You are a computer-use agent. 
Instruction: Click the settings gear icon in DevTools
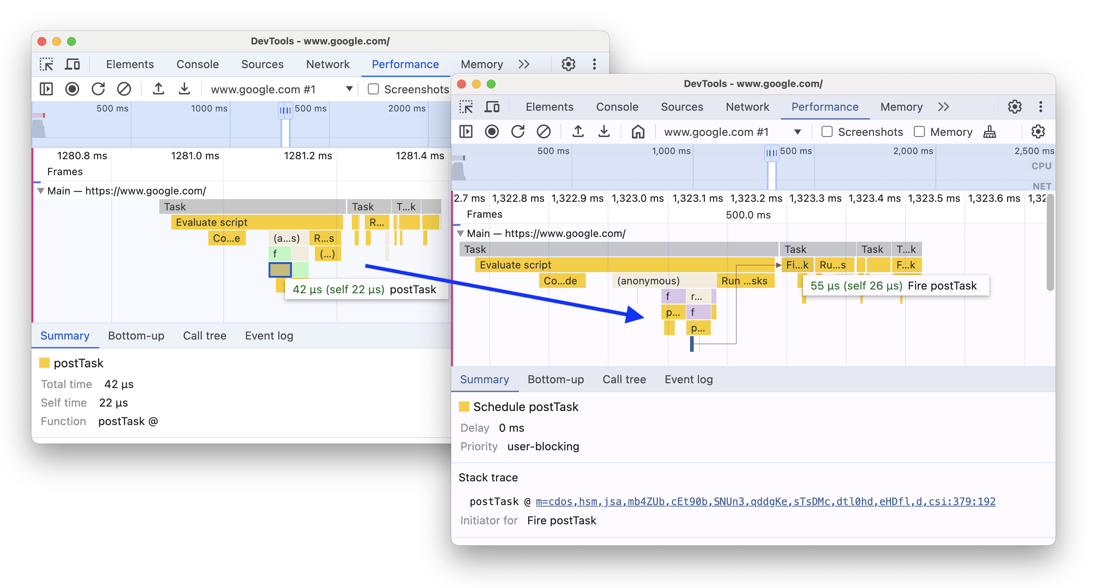click(x=1014, y=107)
